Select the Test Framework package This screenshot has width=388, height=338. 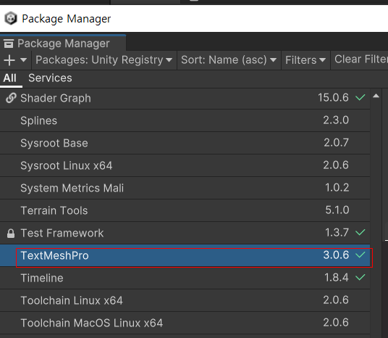point(185,233)
